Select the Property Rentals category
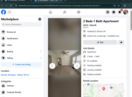This screenshot has height=97, width=132. click(x=21, y=92)
